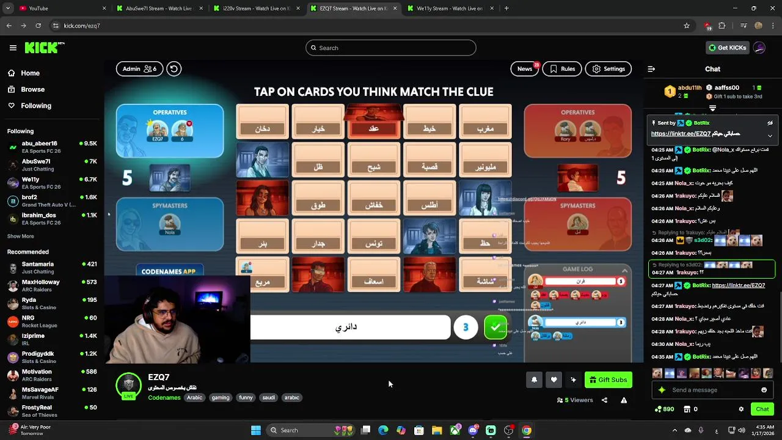This screenshot has height=440, width=782.
Task: Click the Get KICKs button
Action: [x=727, y=48]
